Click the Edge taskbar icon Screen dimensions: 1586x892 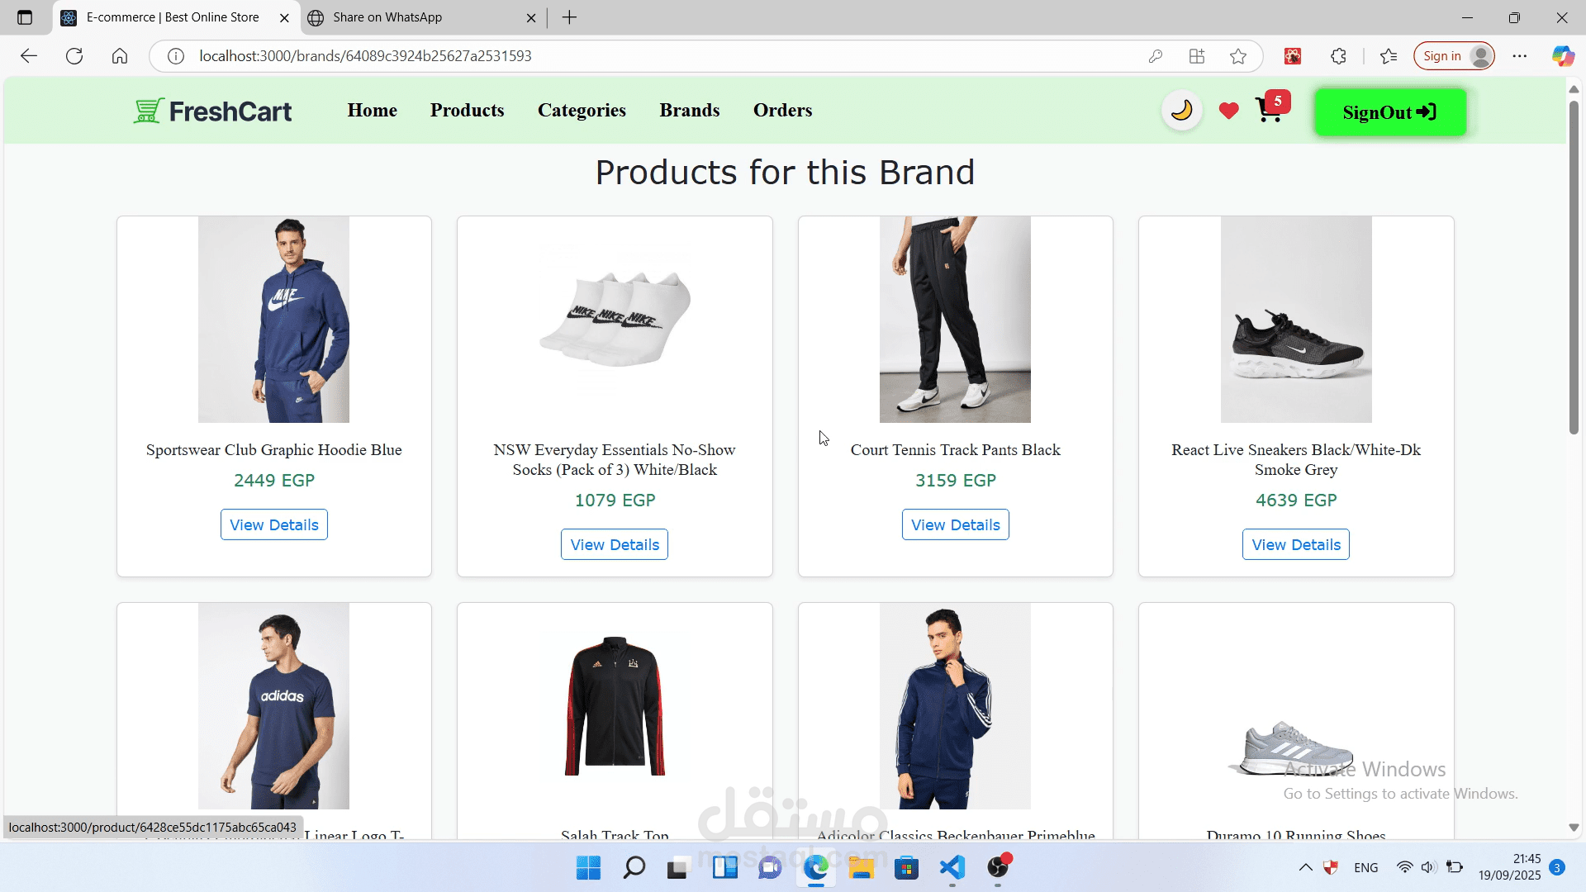pos(815,868)
